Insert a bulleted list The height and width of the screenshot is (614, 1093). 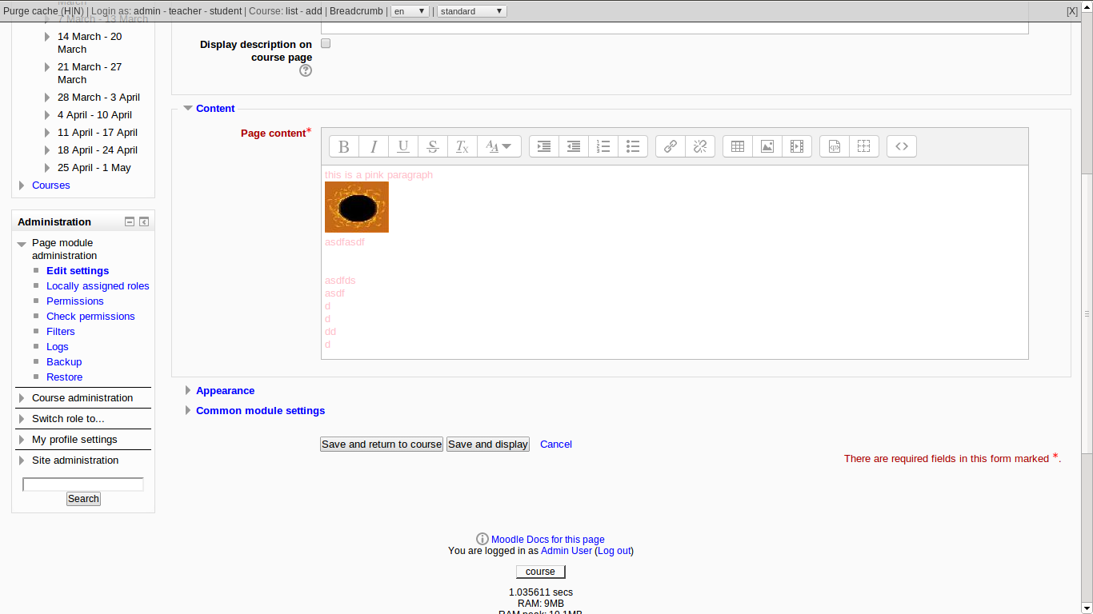tap(633, 146)
